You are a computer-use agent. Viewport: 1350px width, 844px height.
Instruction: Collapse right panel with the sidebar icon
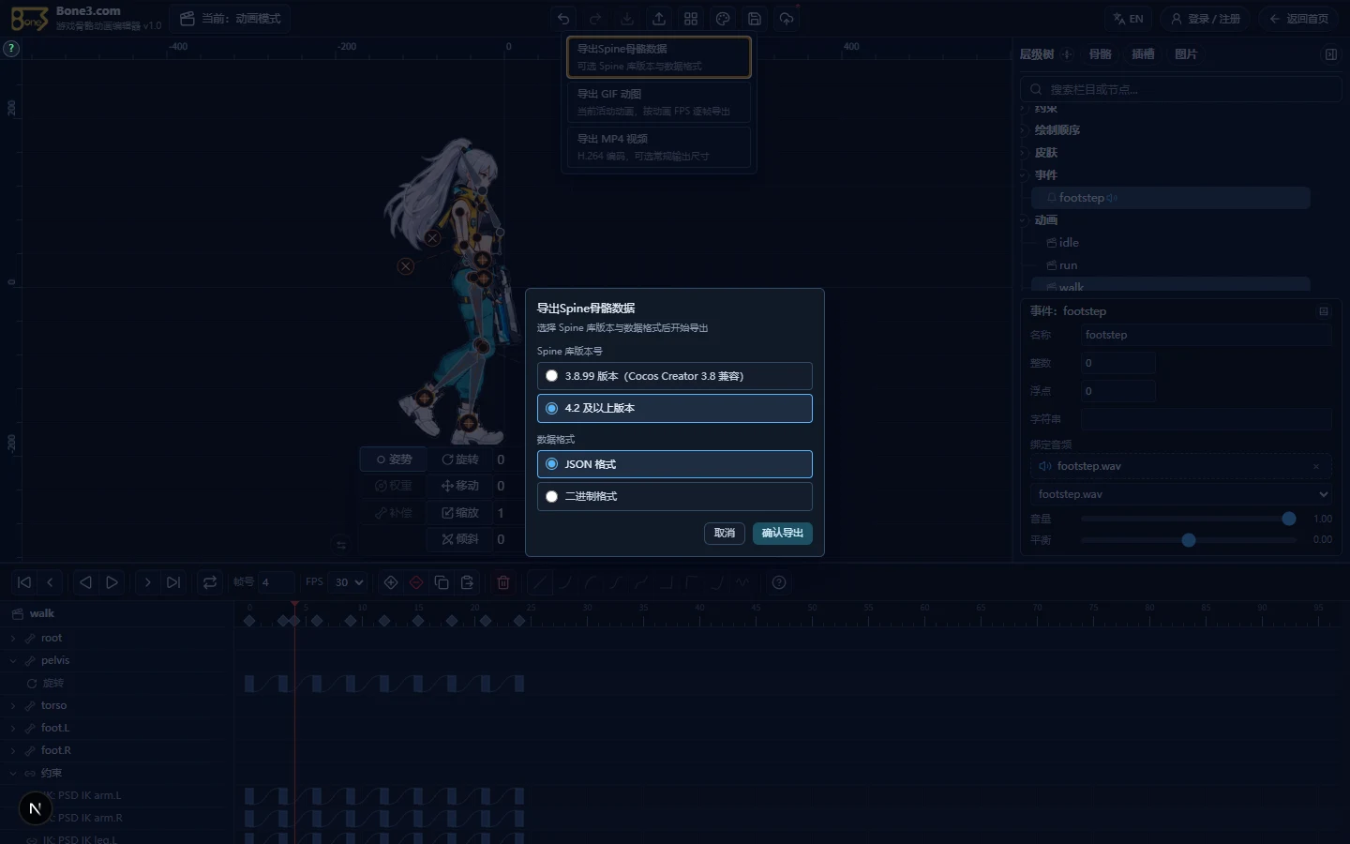(x=1331, y=54)
